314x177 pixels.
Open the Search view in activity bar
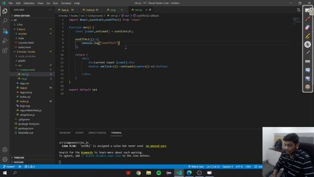(5, 21)
